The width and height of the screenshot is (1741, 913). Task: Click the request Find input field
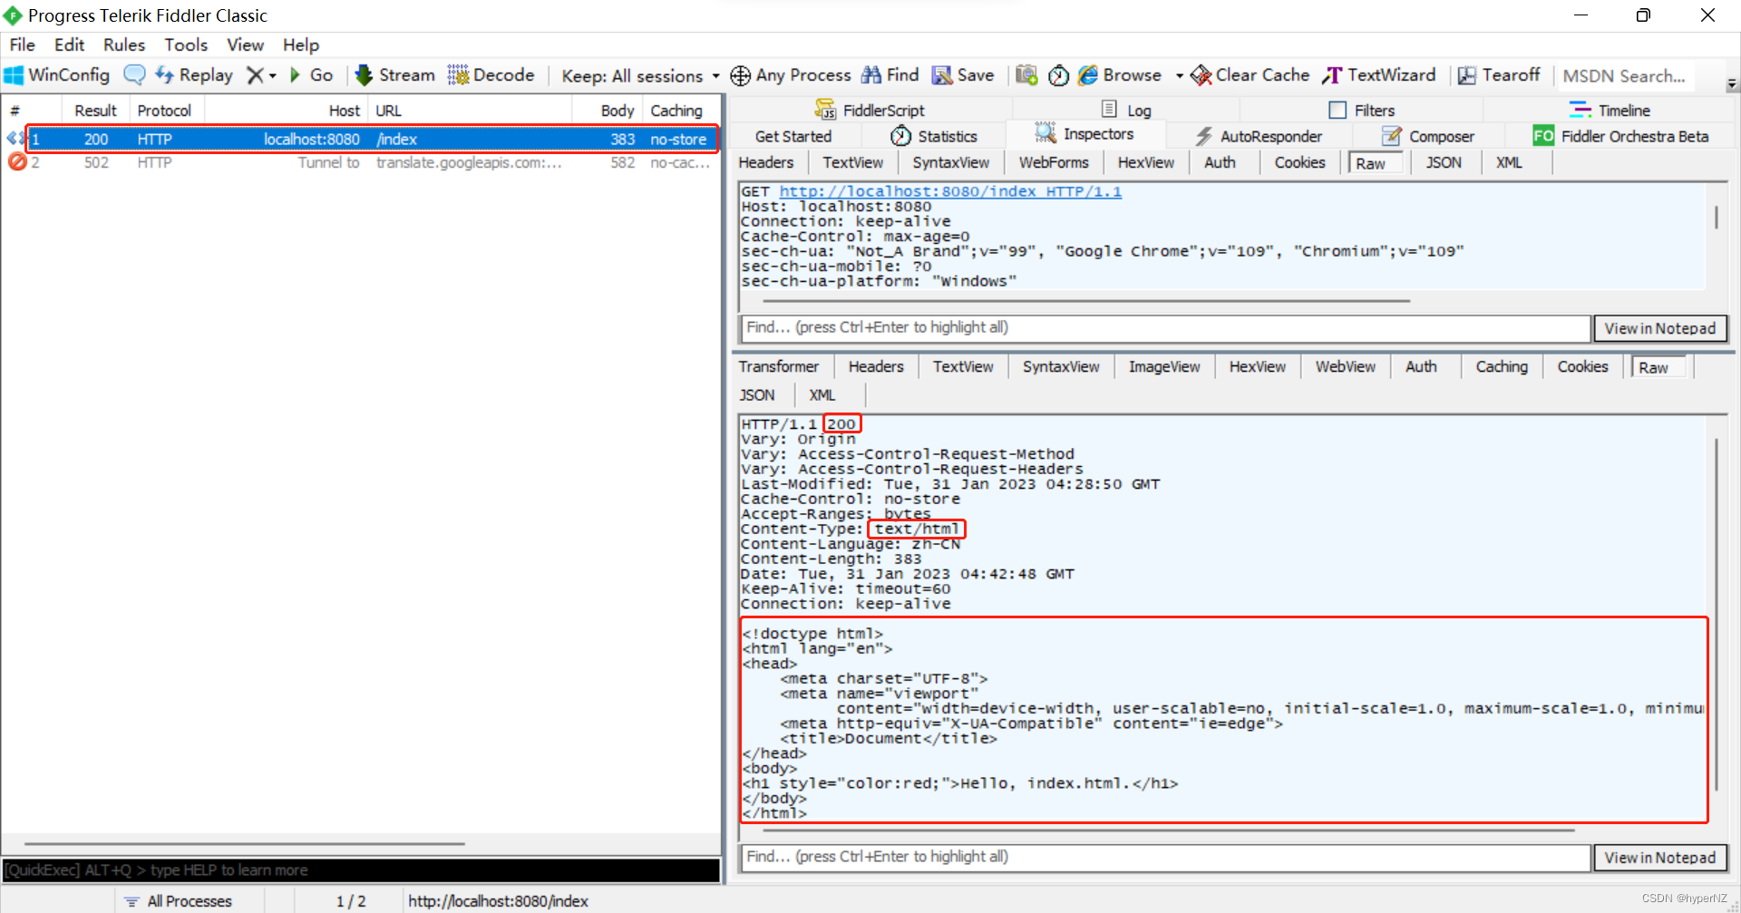(x=1166, y=327)
